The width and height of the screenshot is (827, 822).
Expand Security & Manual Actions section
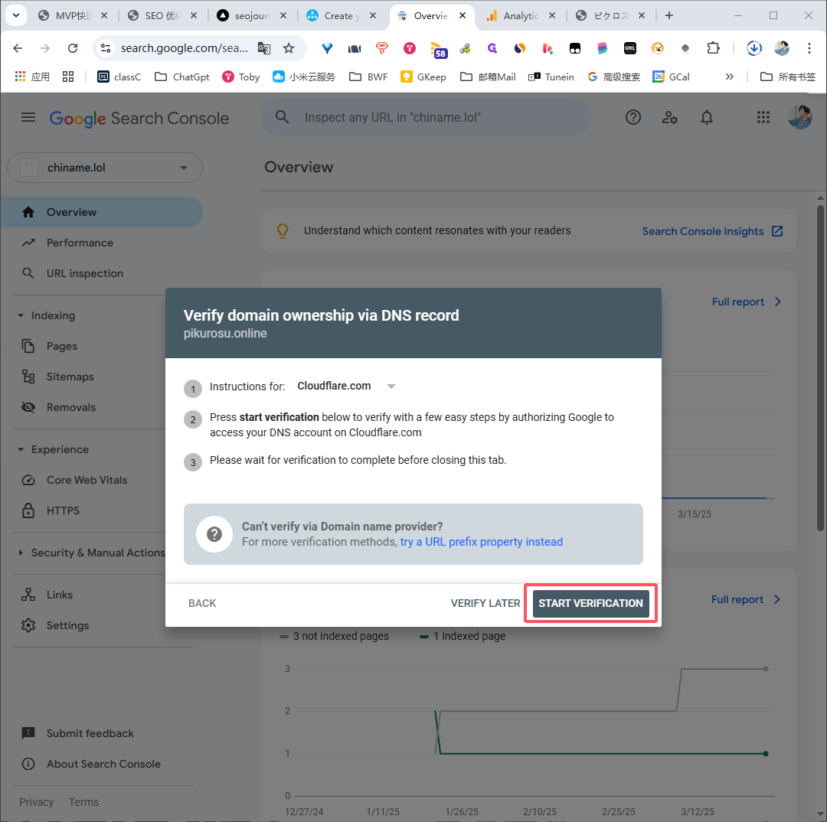click(21, 553)
